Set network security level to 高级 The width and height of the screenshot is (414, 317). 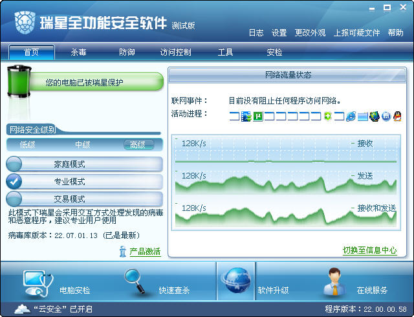[138, 145]
